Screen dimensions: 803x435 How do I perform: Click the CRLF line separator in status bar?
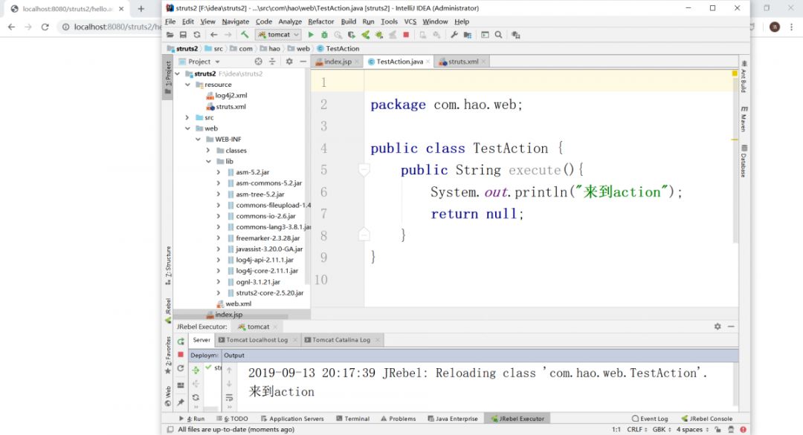pyautogui.click(x=636, y=429)
